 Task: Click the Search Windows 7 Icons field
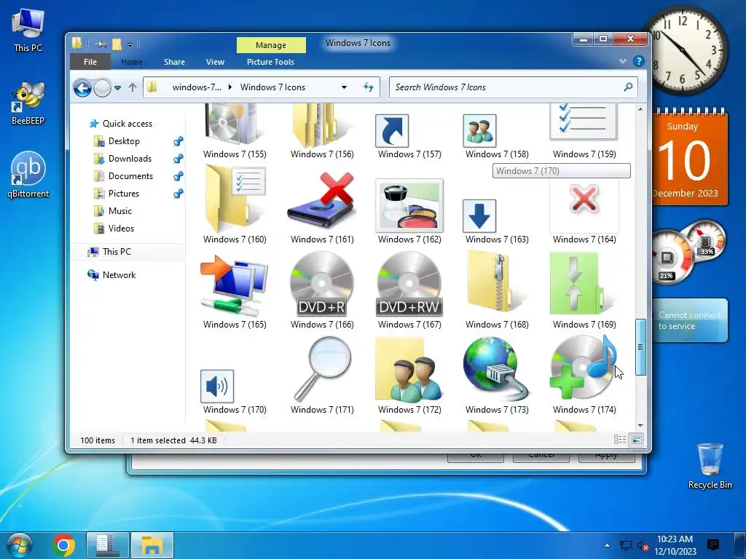tap(514, 87)
